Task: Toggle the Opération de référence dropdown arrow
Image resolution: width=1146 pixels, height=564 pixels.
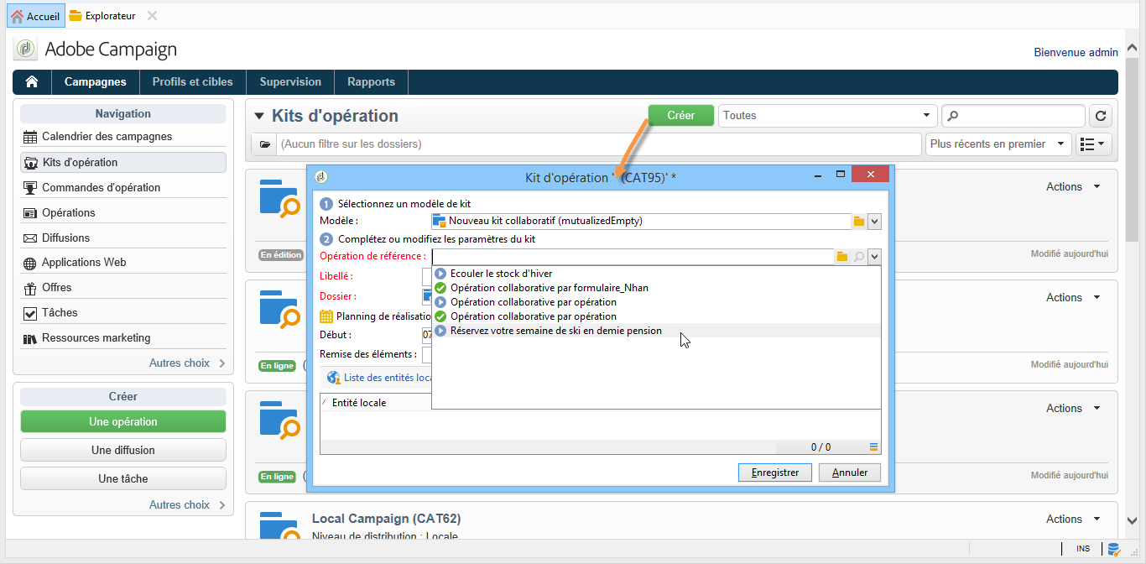Action: (x=874, y=257)
